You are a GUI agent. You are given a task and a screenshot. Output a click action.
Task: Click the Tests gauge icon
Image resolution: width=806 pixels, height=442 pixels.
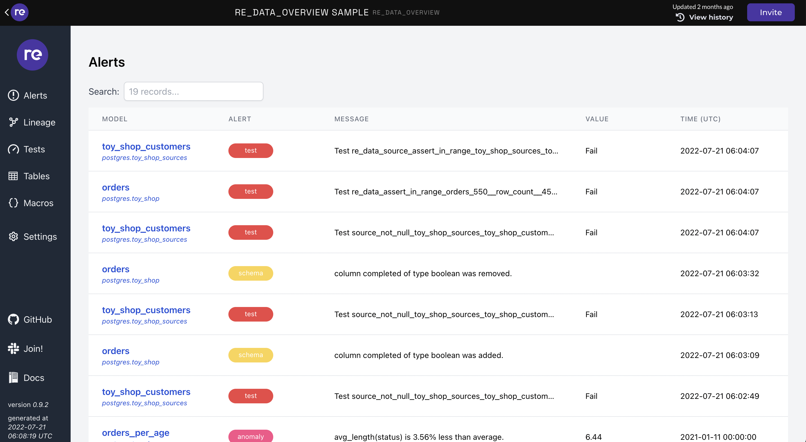click(13, 149)
